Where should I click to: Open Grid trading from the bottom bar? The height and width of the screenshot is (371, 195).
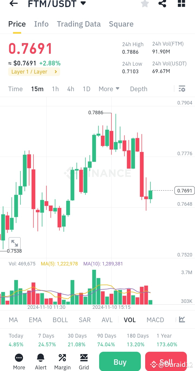point(84,361)
